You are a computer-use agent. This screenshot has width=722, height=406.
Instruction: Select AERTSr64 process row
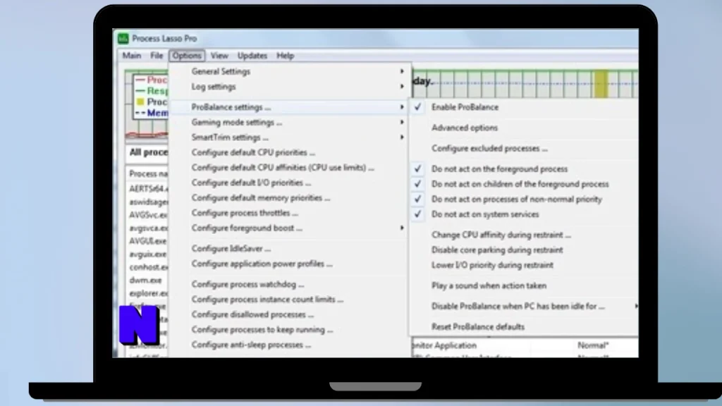coord(148,189)
